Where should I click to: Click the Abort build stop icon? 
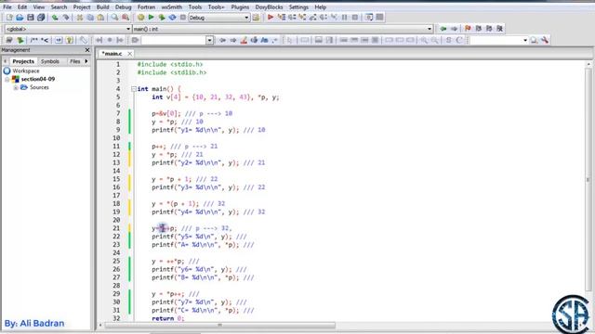[183, 18]
